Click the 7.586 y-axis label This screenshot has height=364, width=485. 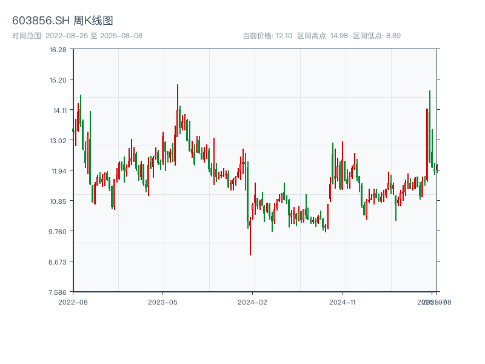click(x=57, y=292)
